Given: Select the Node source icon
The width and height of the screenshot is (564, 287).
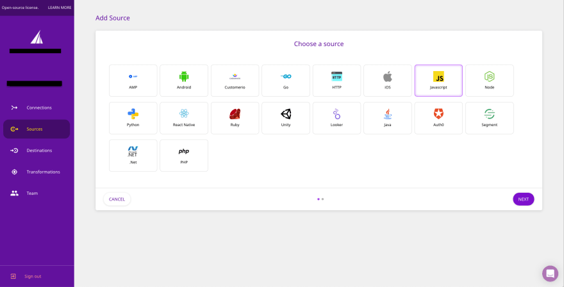Looking at the screenshot, I should tap(489, 77).
